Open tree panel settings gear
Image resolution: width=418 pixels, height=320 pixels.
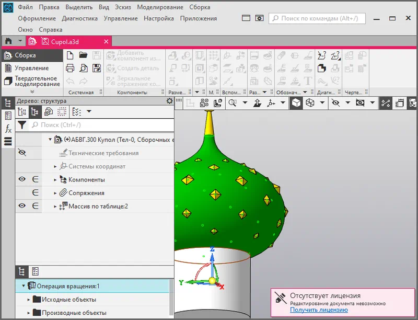pyautogui.click(x=169, y=101)
